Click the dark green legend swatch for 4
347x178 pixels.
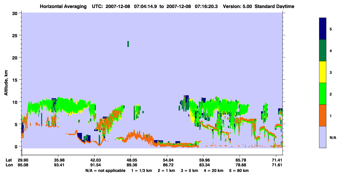click(323, 50)
